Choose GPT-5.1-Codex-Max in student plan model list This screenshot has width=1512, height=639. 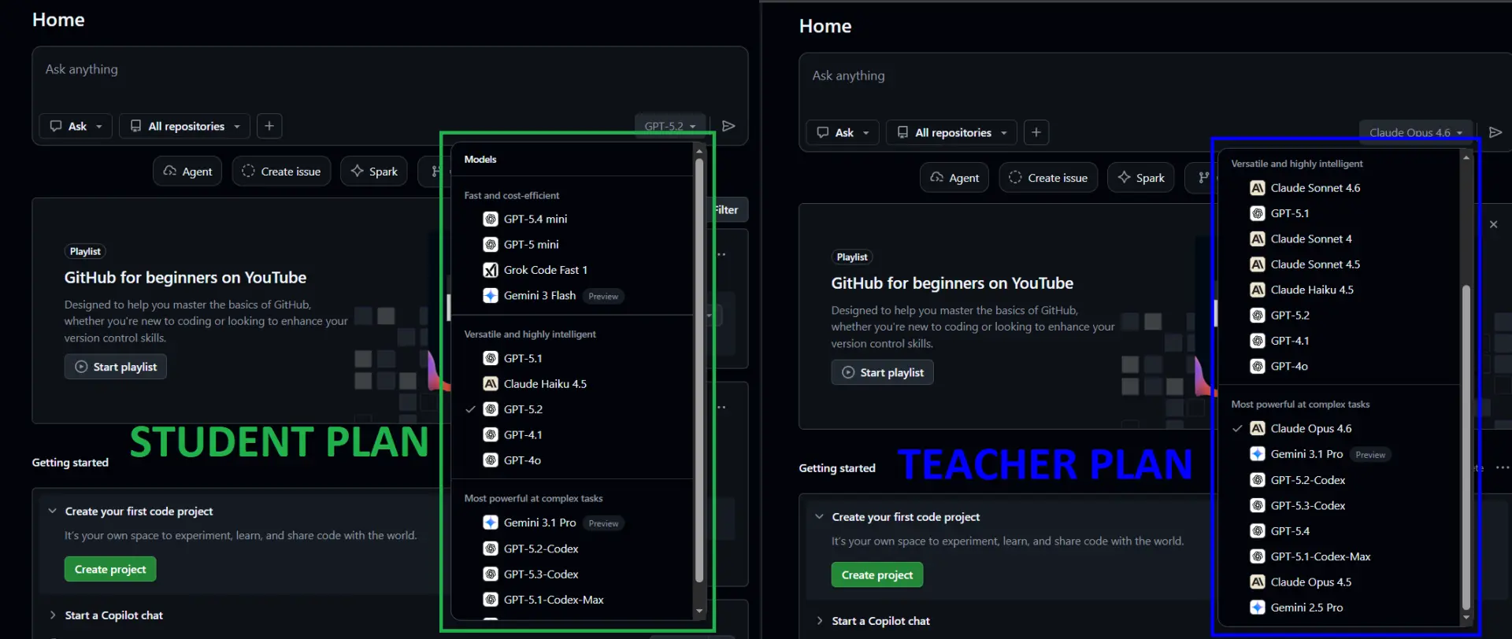[x=573, y=600]
